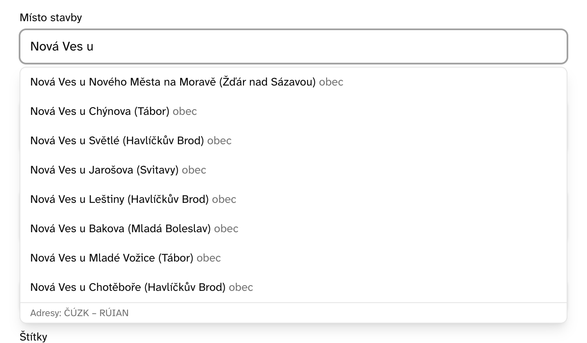The height and width of the screenshot is (343, 587).
Task: Click obec tag beside Žďár nad Sázavou
Action: click(331, 82)
